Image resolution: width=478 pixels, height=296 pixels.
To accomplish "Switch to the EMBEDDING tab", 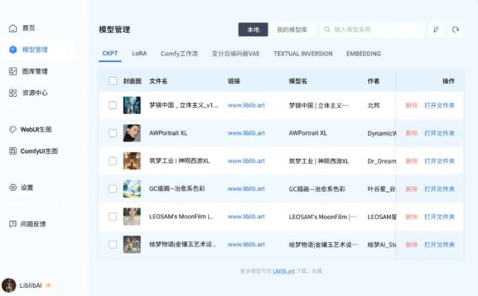I will (364, 54).
